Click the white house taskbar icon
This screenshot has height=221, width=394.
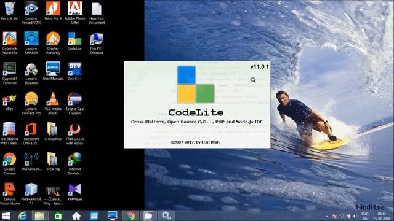(76, 215)
